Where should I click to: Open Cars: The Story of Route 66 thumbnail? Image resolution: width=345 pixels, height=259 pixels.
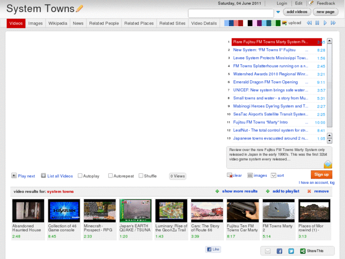click(x=207, y=211)
